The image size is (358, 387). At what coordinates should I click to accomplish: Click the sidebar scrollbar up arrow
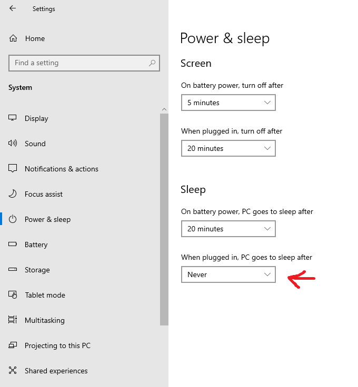(x=164, y=109)
